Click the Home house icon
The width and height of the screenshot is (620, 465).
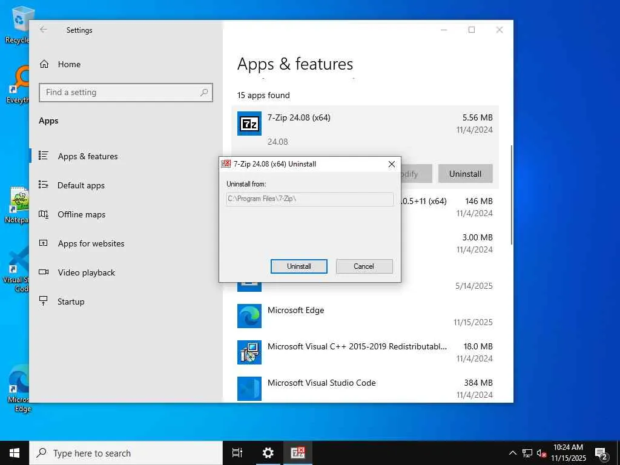(44, 64)
